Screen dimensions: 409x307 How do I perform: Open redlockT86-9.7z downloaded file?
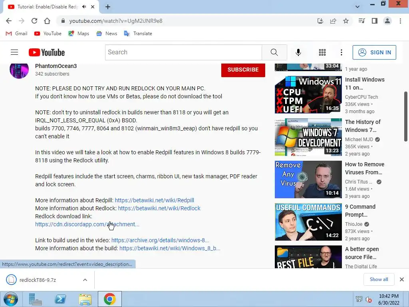tap(38, 280)
